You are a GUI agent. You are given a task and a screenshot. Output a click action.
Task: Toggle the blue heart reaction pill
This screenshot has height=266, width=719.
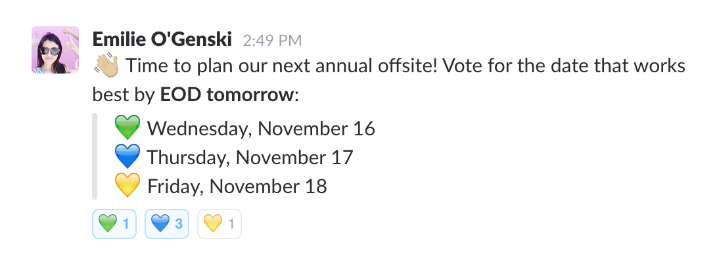point(167,224)
